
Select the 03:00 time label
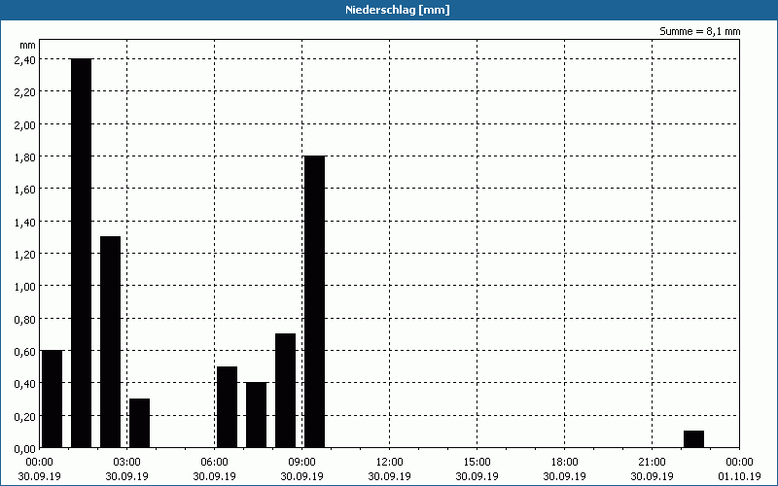point(127,463)
